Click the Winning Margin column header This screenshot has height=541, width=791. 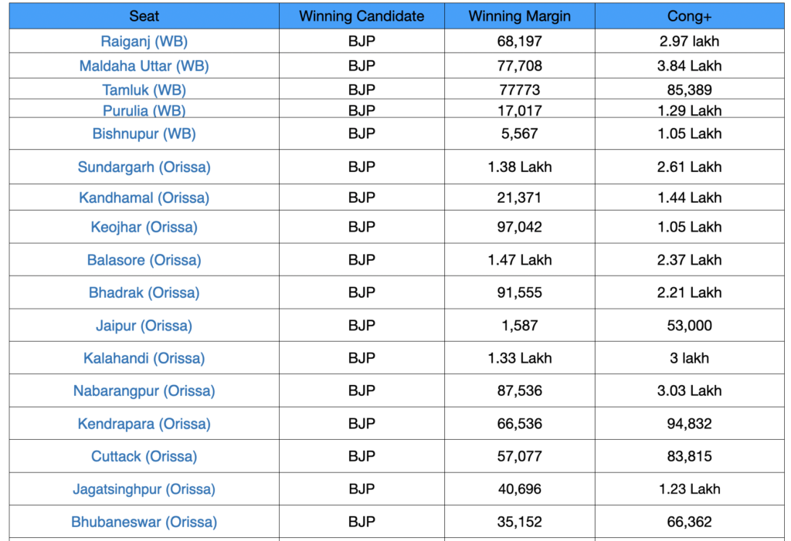(519, 16)
